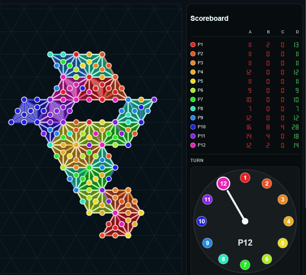The height and width of the screenshot is (275, 306).
Task: Click column header D in the scoreboard
Action: 297,32
